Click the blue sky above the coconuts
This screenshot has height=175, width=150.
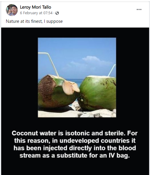coord(77,47)
